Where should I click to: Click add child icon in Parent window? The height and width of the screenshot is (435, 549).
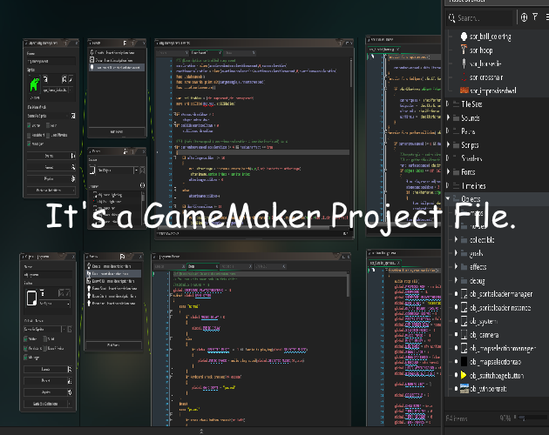point(142,185)
